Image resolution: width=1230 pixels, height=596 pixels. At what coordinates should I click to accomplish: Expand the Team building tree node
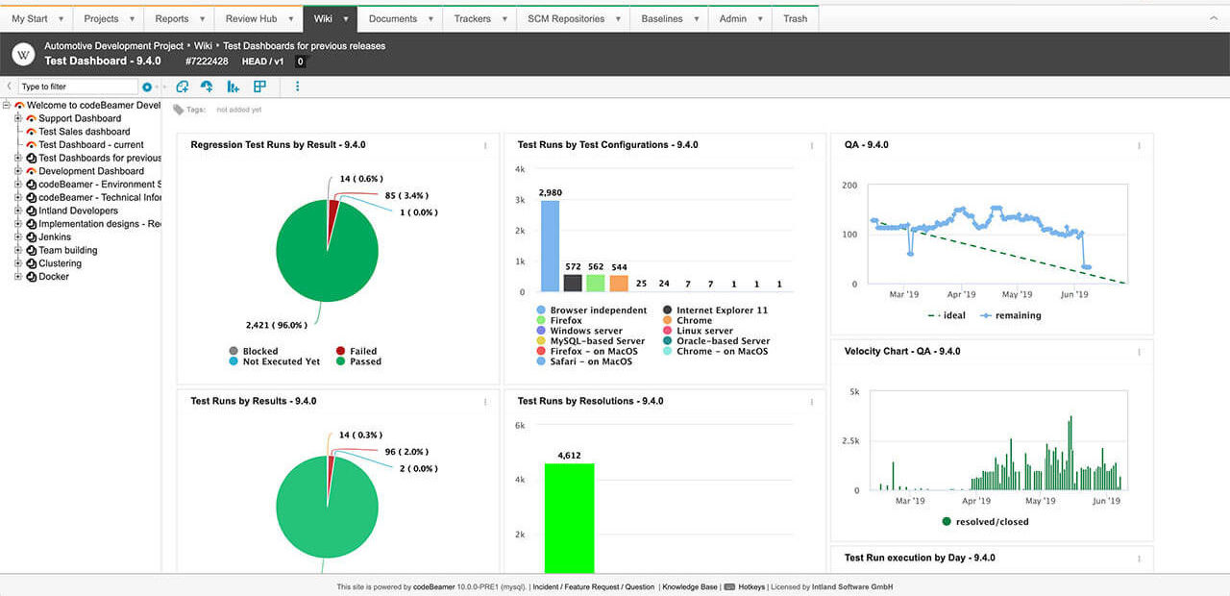[x=18, y=250]
